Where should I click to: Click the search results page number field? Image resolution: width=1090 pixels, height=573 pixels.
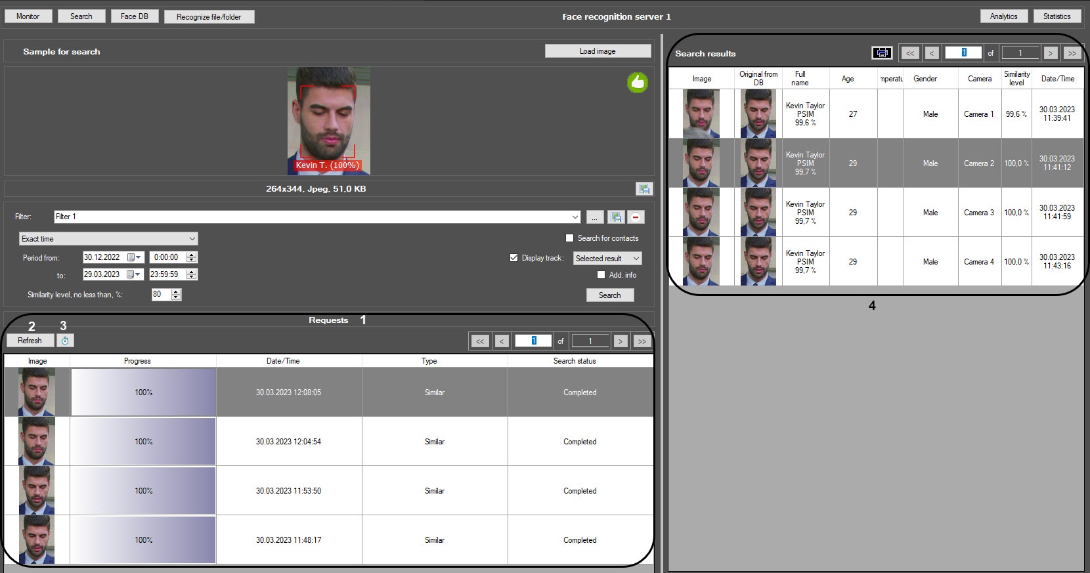click(x=963, y=53)
